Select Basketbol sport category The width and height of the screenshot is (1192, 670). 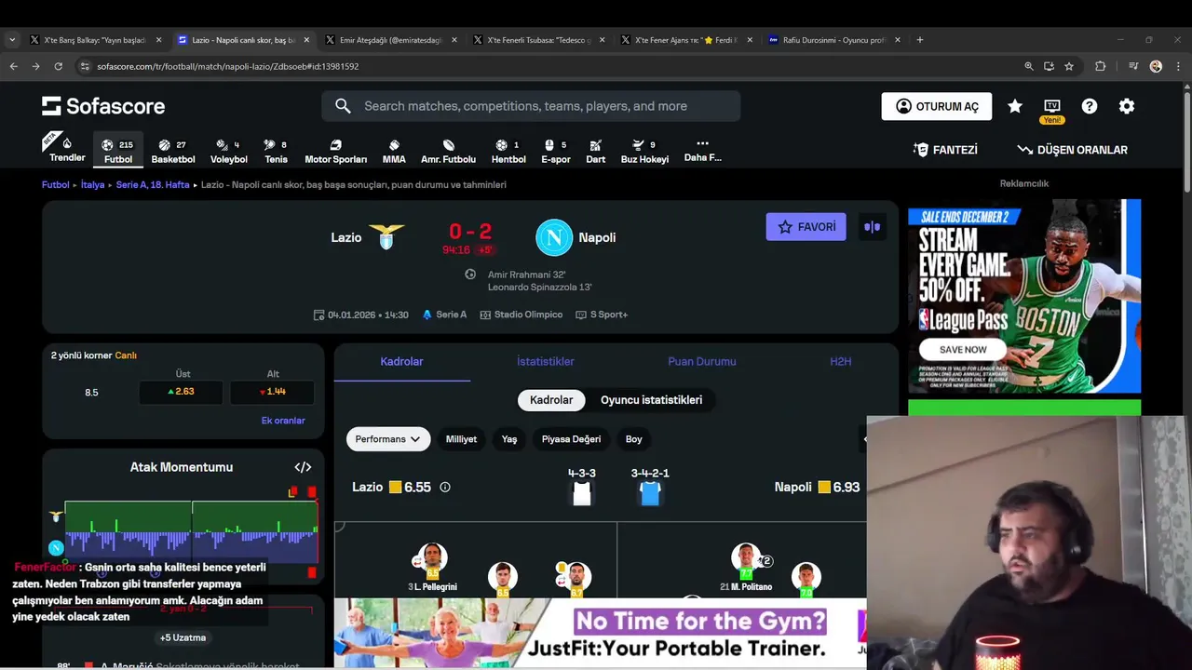(x=173, y=150)
